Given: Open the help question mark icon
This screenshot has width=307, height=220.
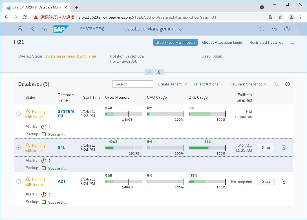Looking at the screenshot, I should coord(287,29).
